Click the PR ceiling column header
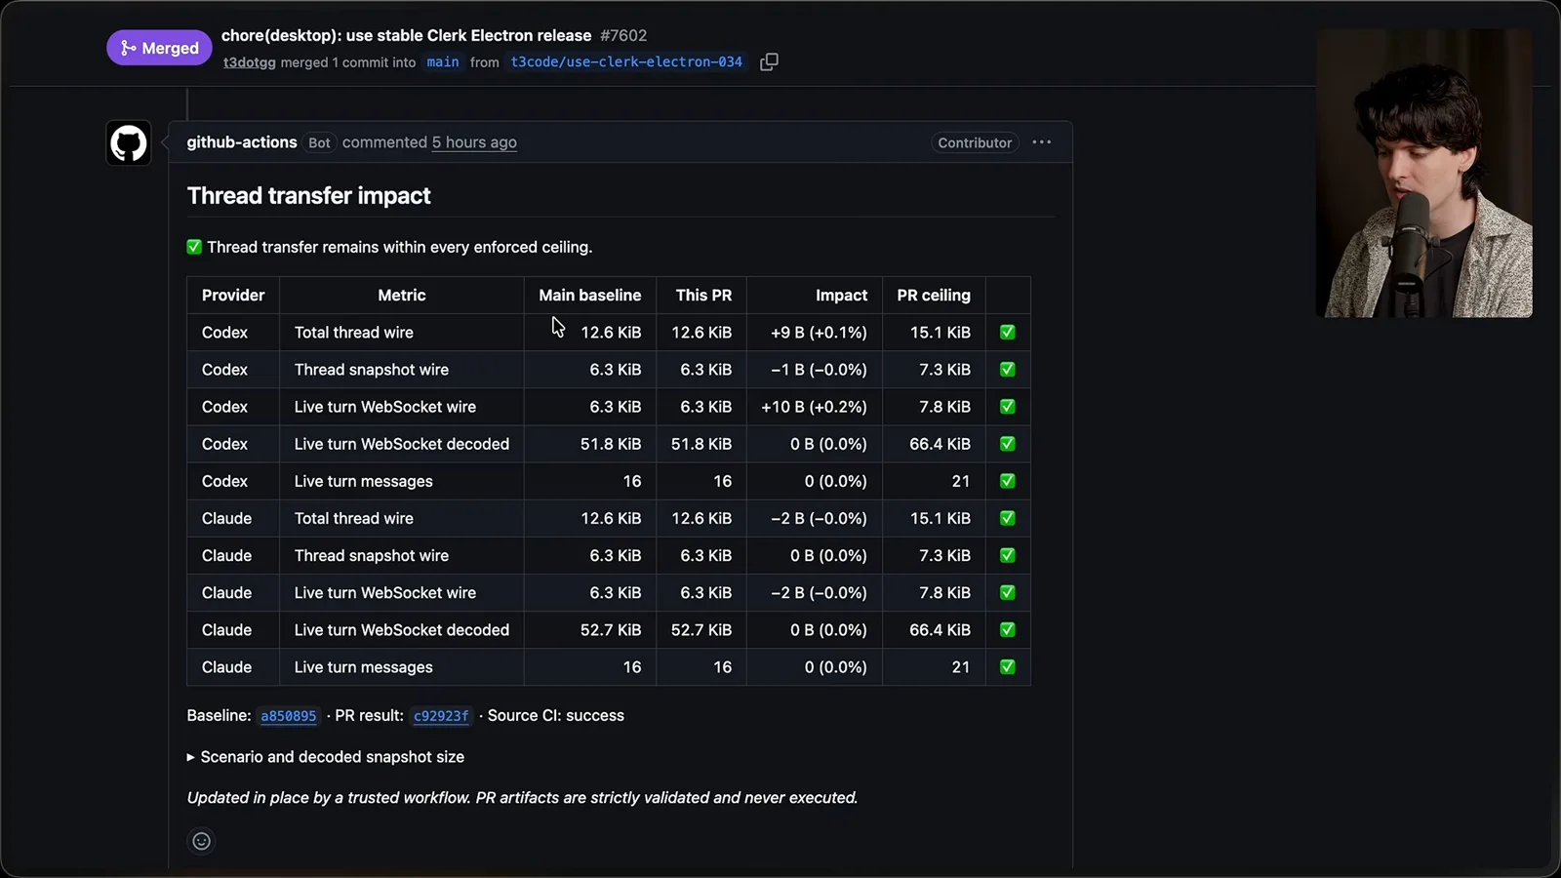Viewport: 1561px width, 878px height. click(934, 295)
